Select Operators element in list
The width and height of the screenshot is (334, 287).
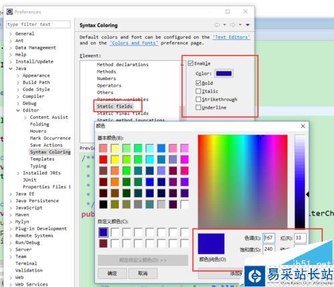pos(109,85)
